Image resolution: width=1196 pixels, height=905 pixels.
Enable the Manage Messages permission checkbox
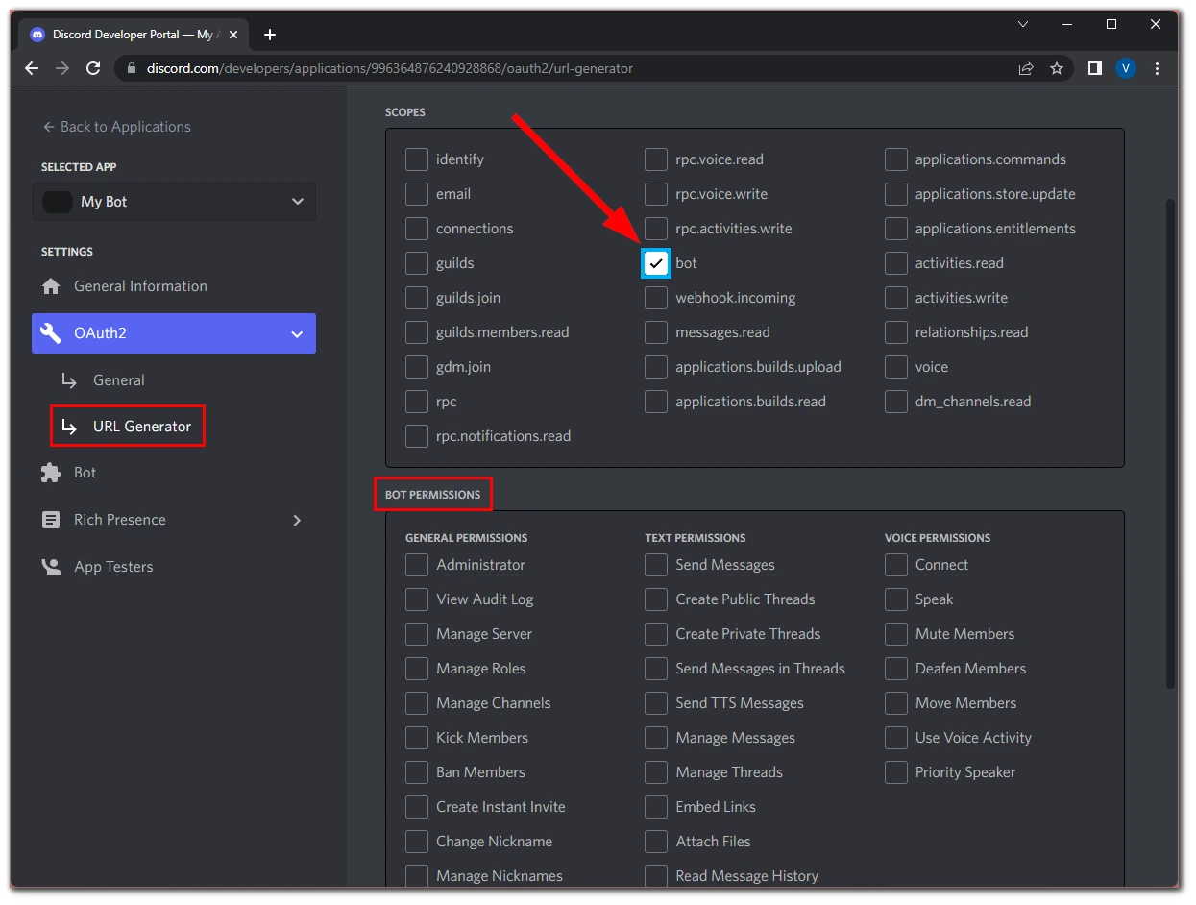point(656,738)
